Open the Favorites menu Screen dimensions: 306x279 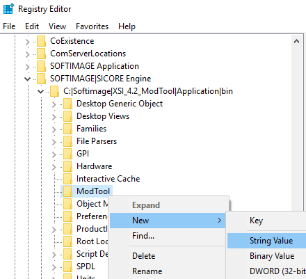[92, 26]
